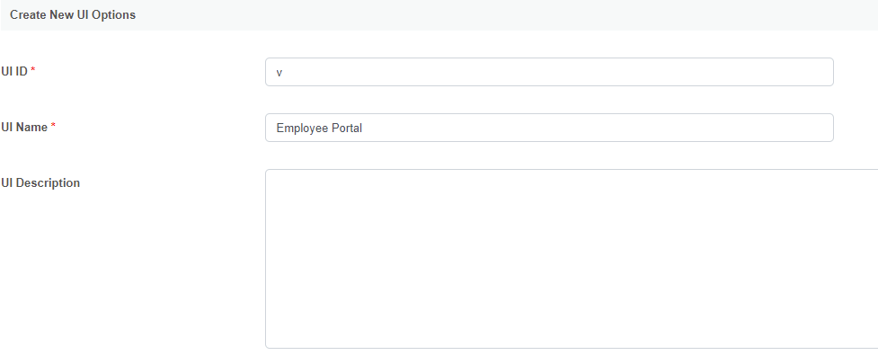Viewport: 878px width, 364px height.
Task: Click the "Create New UI Options" header title
Action: coord(73,15)
